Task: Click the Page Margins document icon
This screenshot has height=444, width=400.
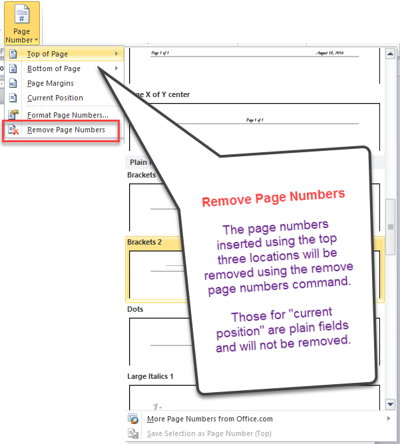Action: (13, 83)
